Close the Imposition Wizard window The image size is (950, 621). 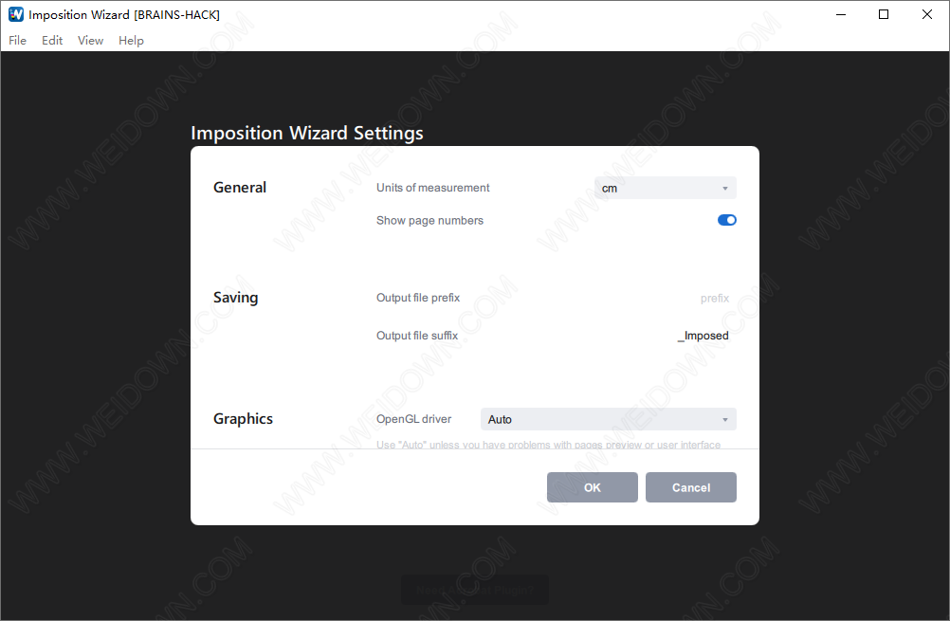(927, 14)
